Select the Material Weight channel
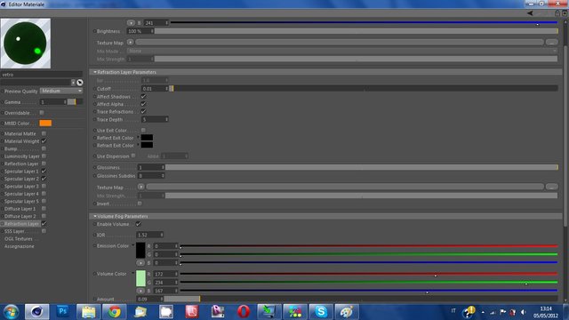Image resolution: width=569 pixels, height=320 pixels. point(21,141)
